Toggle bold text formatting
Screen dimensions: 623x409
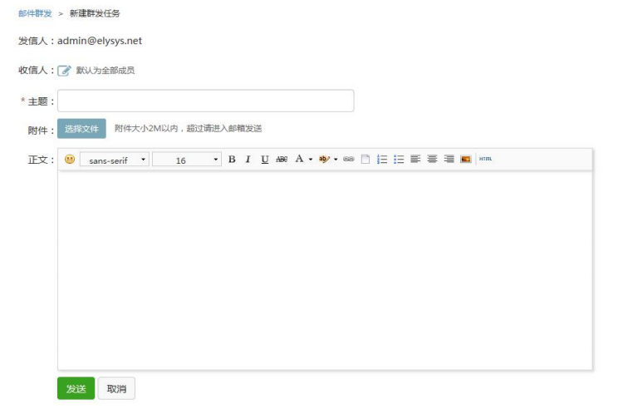point(232,160)
